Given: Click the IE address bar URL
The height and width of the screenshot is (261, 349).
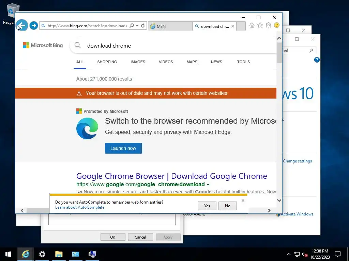Looking at the screenshot, I should 88,26.
